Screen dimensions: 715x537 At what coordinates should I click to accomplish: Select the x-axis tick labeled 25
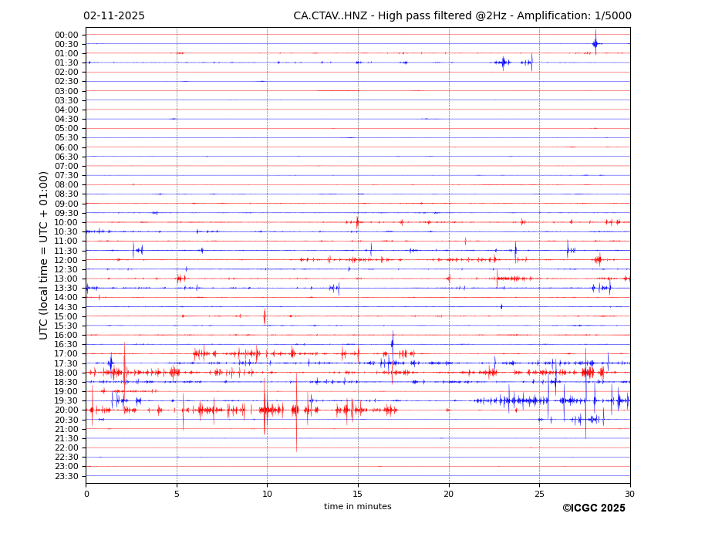pos(539,494)
